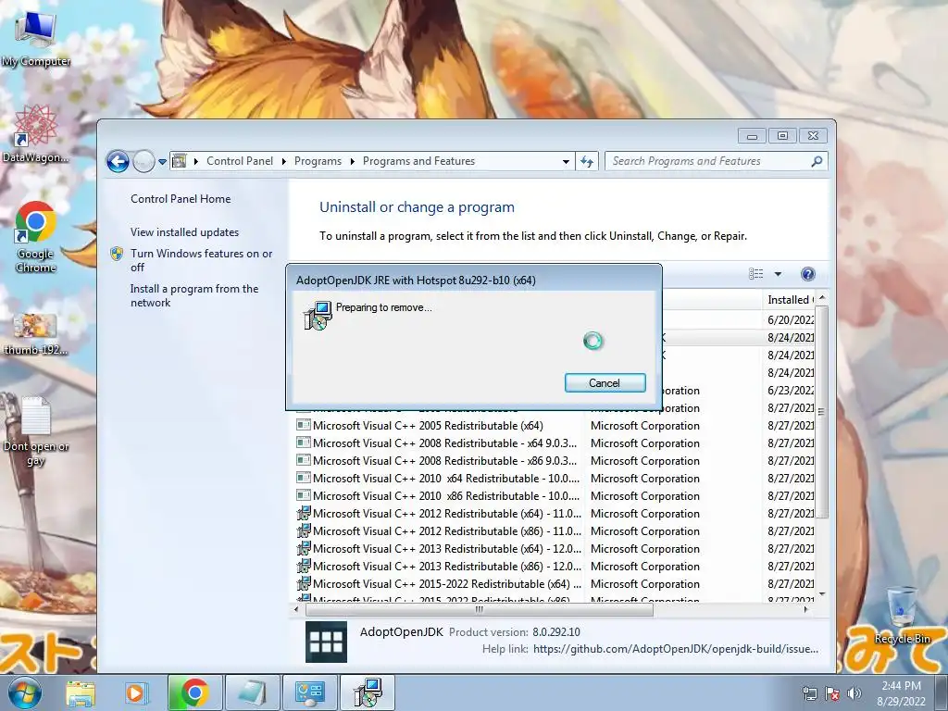The height and width of the screenshot is (711, 948).
Task: Open the thumb-192 image file on desktop
Action: [35, 333]
